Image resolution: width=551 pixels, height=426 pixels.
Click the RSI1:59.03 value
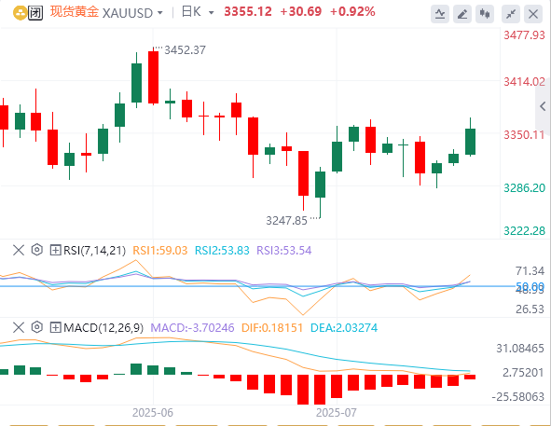[159, 251]
